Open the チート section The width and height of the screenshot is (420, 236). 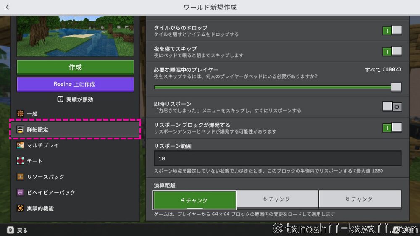pos(75,161)
